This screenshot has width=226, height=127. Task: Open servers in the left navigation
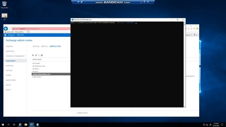point(8,85)
